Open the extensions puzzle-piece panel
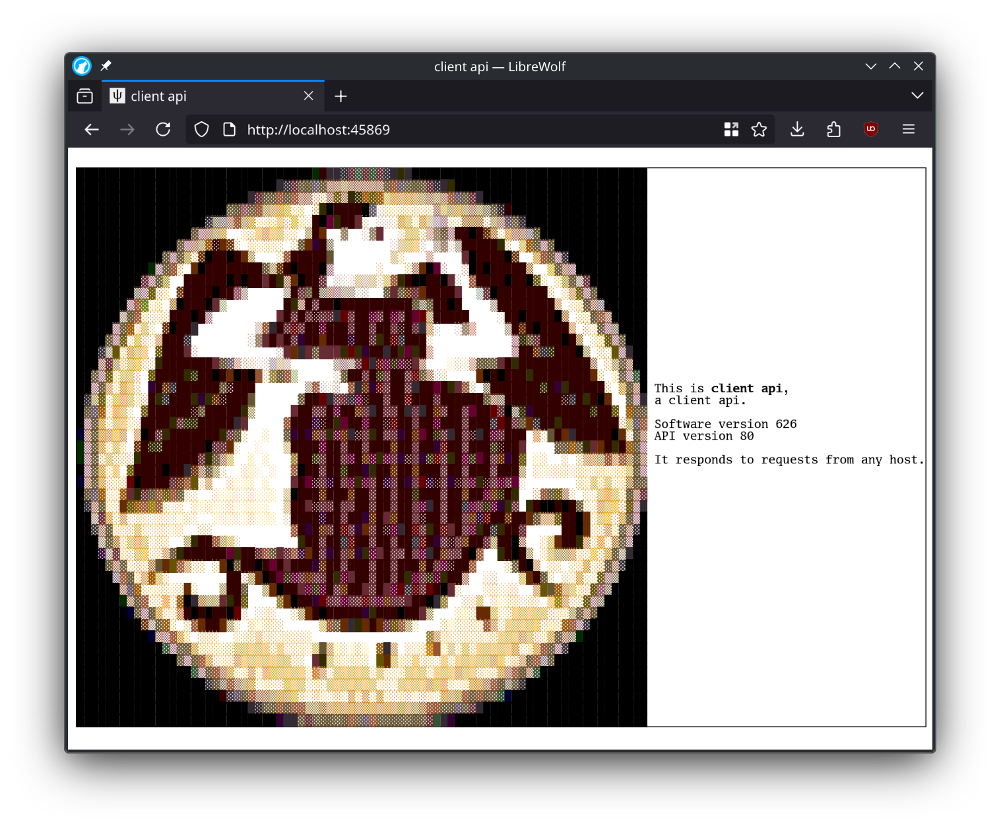This screenshot has height=830, width=1001. point(833,129)
